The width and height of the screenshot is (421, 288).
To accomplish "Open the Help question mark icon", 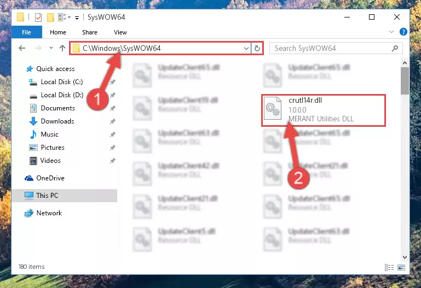I will pyautogui.click(x=403, y=32).
